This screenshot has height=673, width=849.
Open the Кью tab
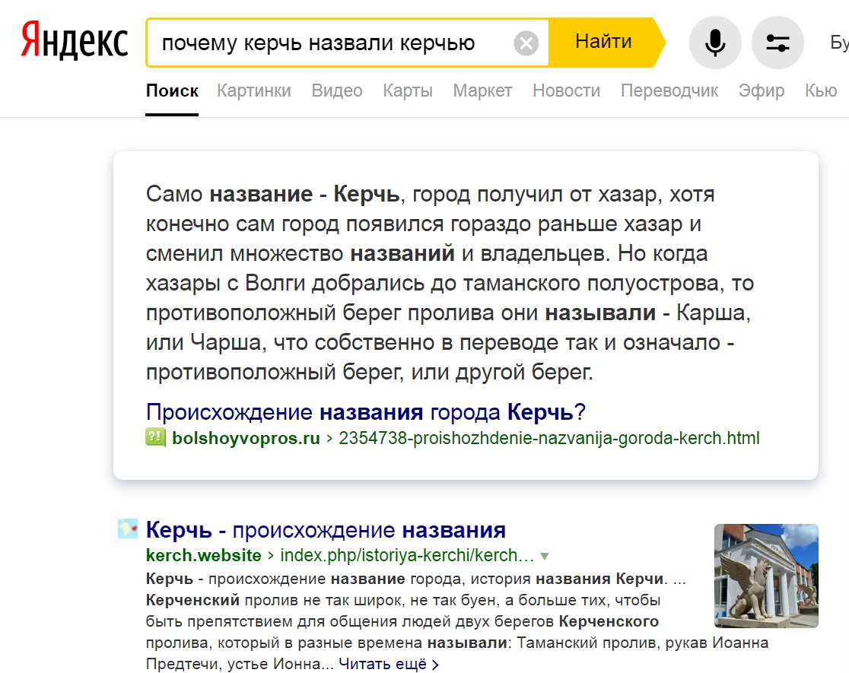(821, 90)
